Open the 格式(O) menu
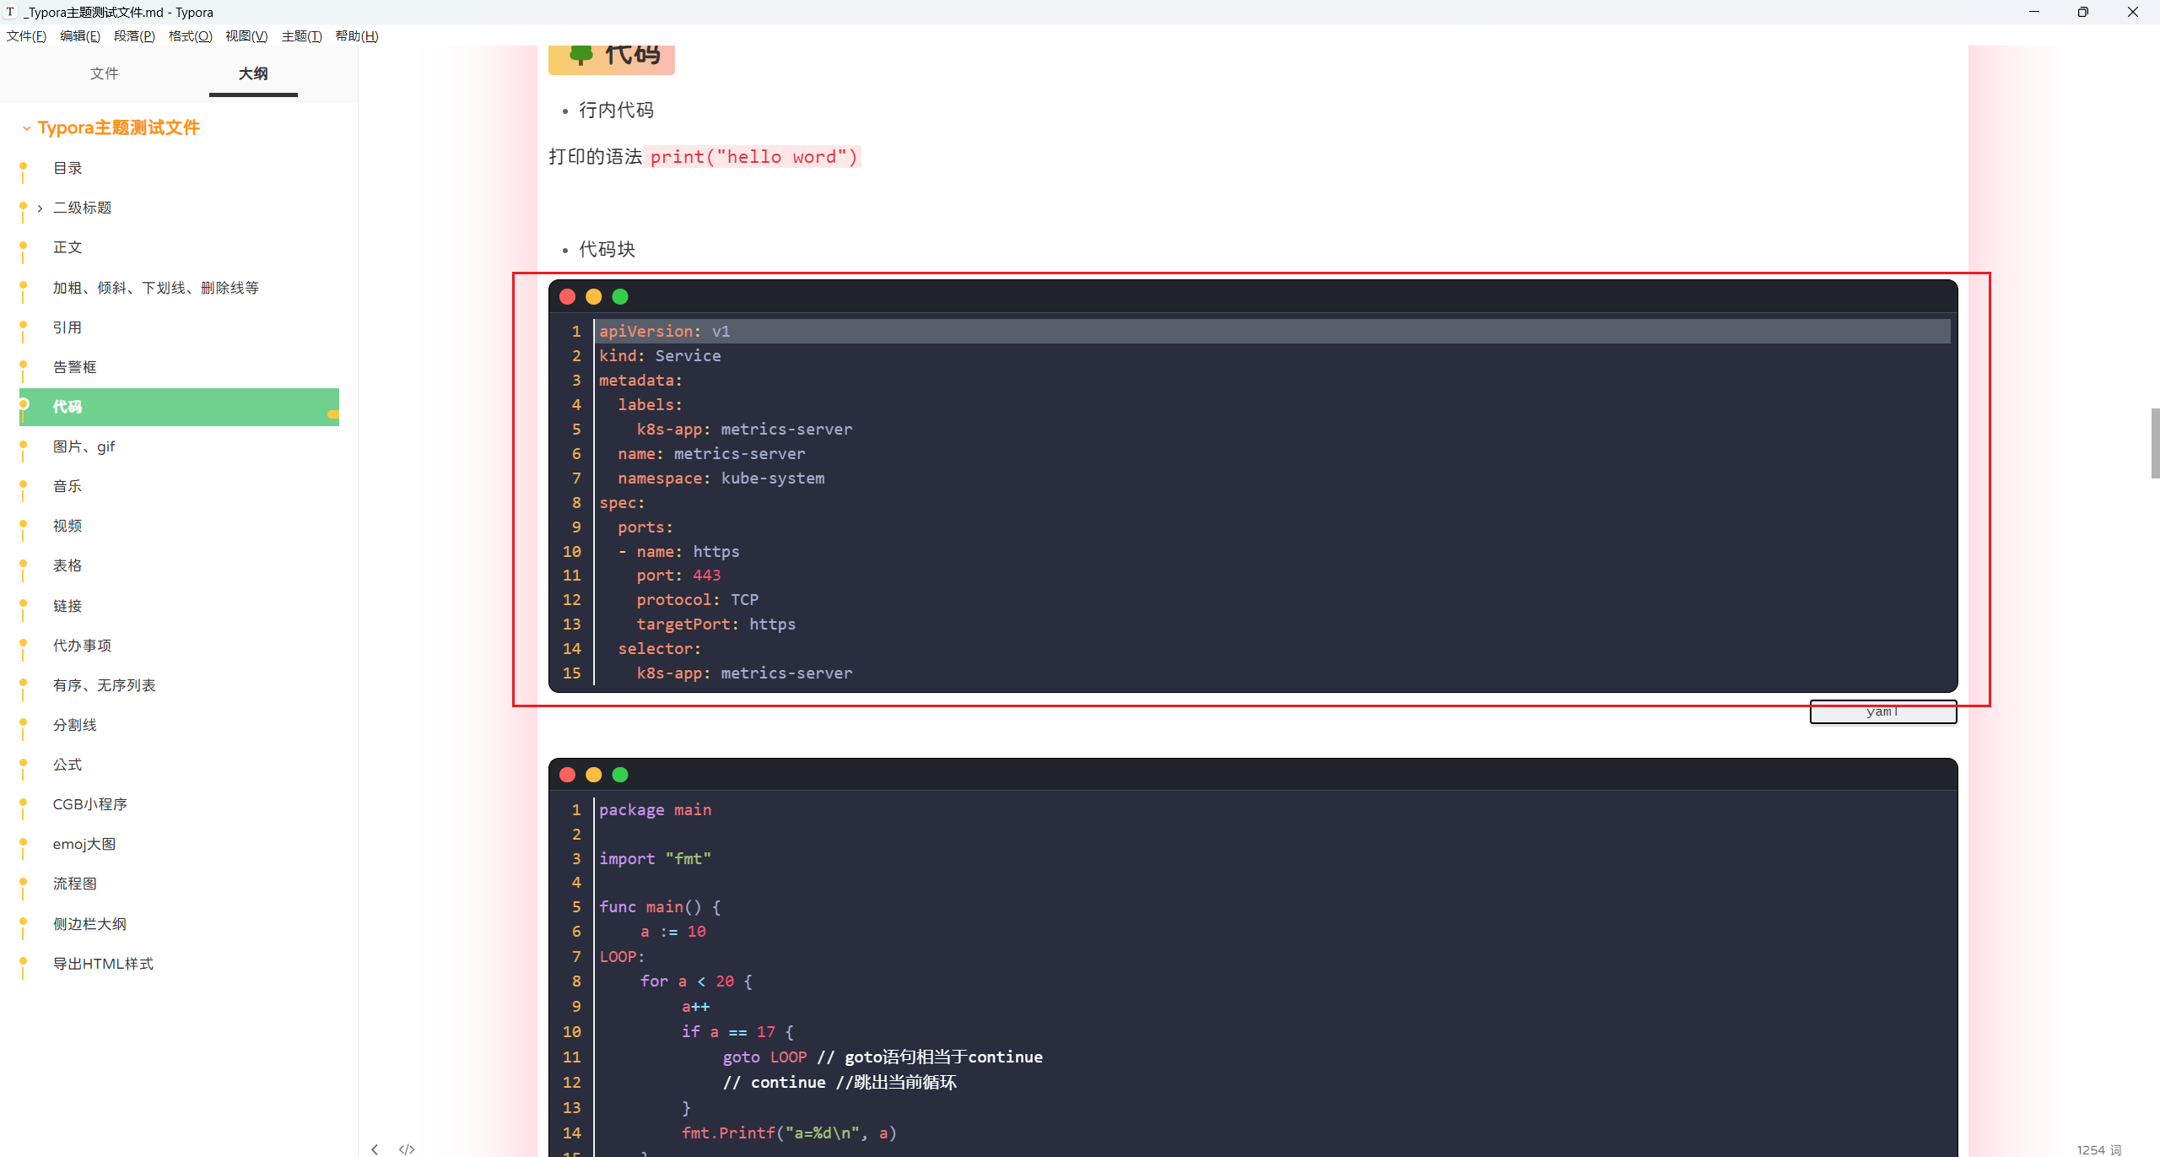Viewport: 2160px width, 1157px height. pyautogui.click(x=190, y=35)
